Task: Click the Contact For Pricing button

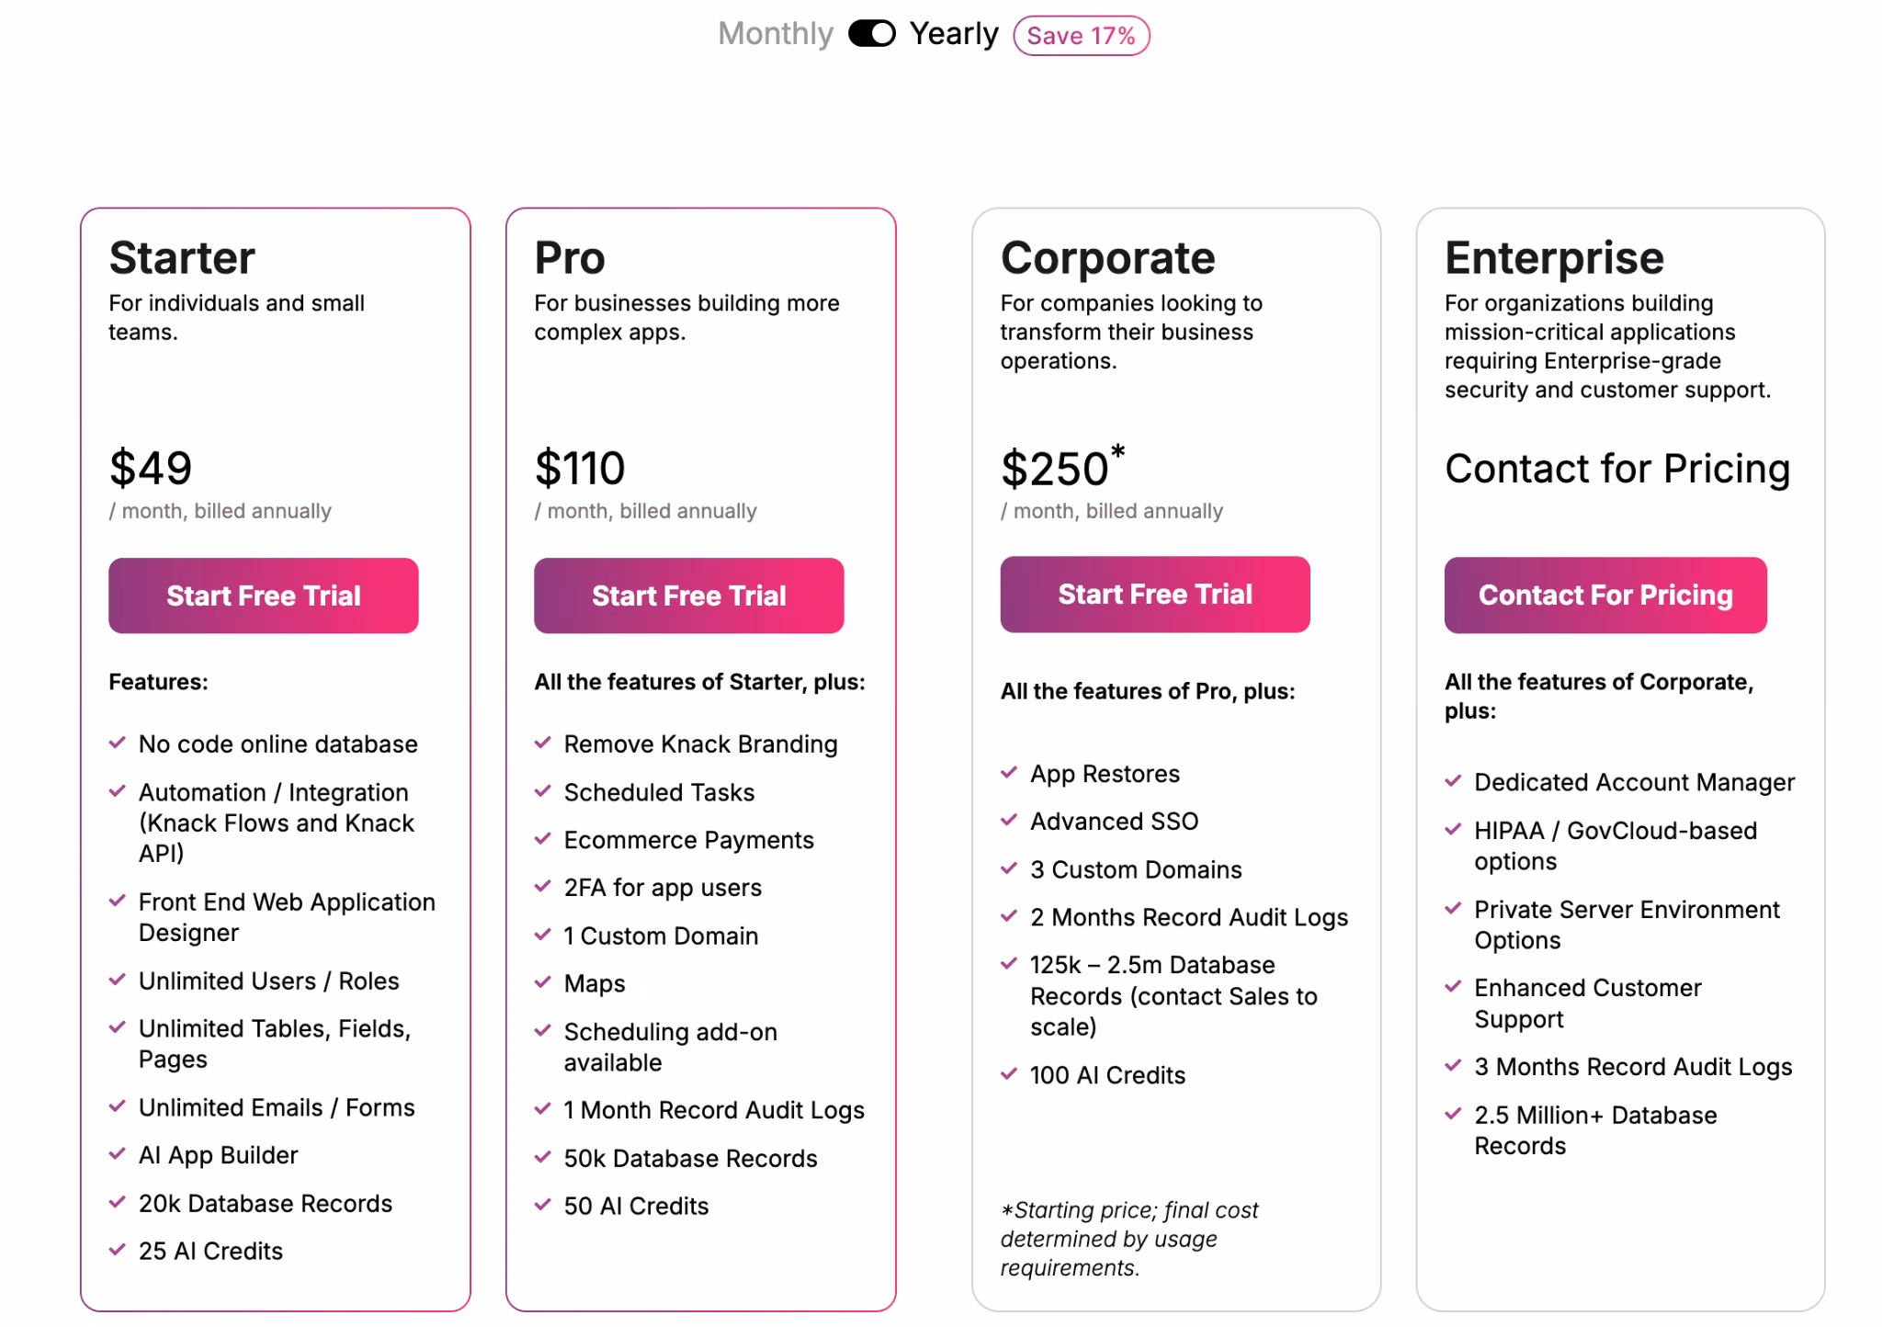Action: click(x=1605, y=595)
